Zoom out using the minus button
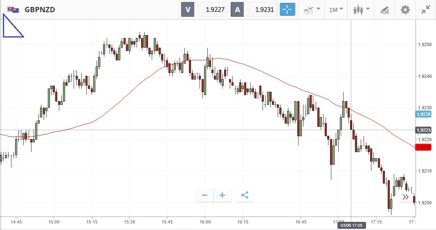This screenshot has height=230, width=436. click(205, 195)
